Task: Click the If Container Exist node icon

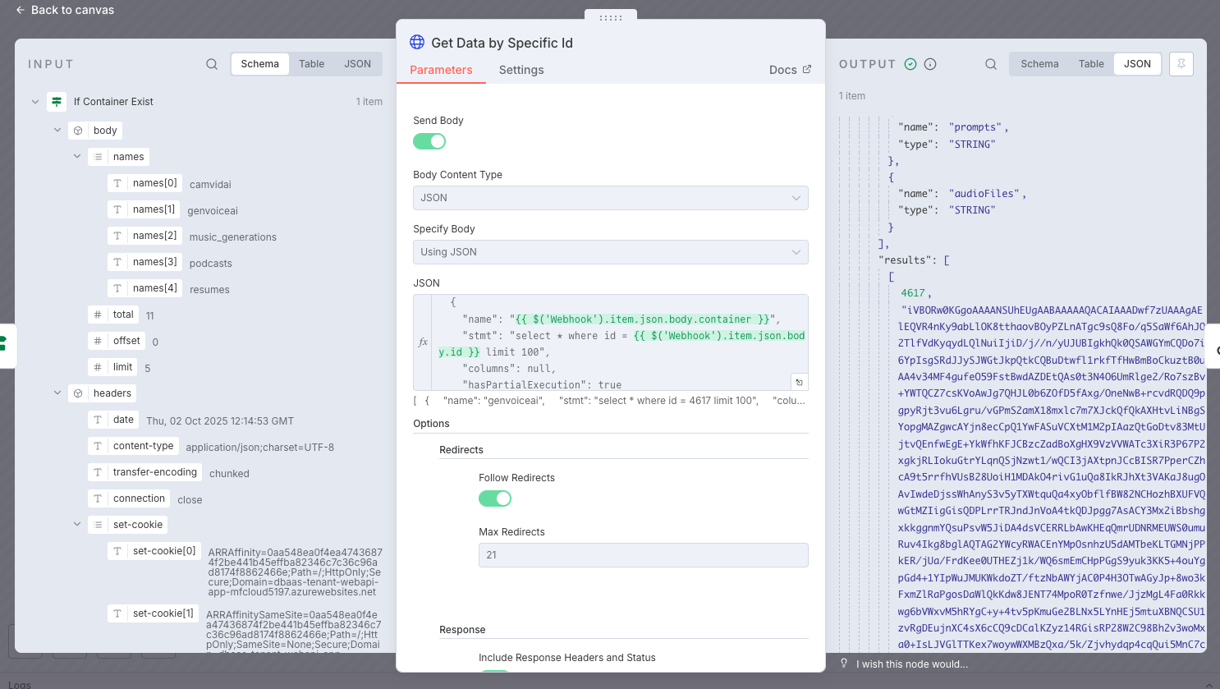Action: [x=57, y=102]
